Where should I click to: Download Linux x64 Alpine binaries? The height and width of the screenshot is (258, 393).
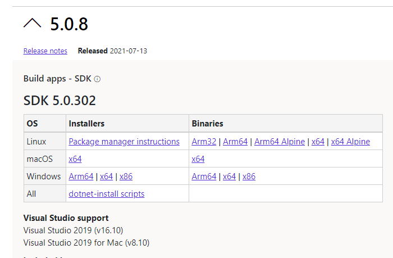(x=350, y=142)
